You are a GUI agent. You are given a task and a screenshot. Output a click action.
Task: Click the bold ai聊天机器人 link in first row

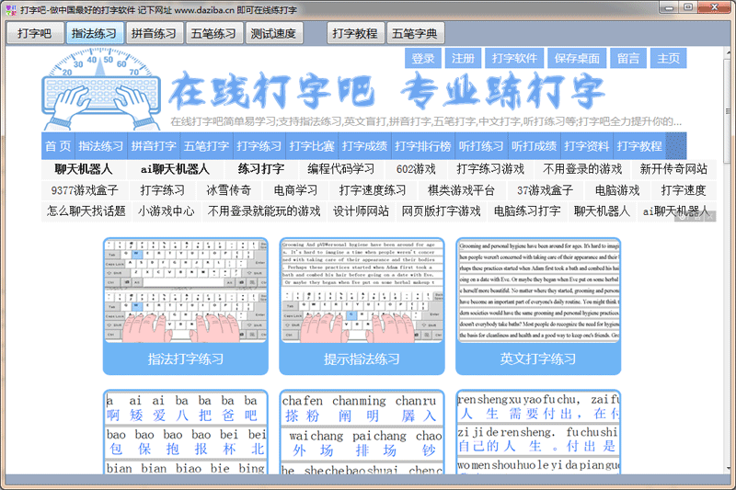175,169
